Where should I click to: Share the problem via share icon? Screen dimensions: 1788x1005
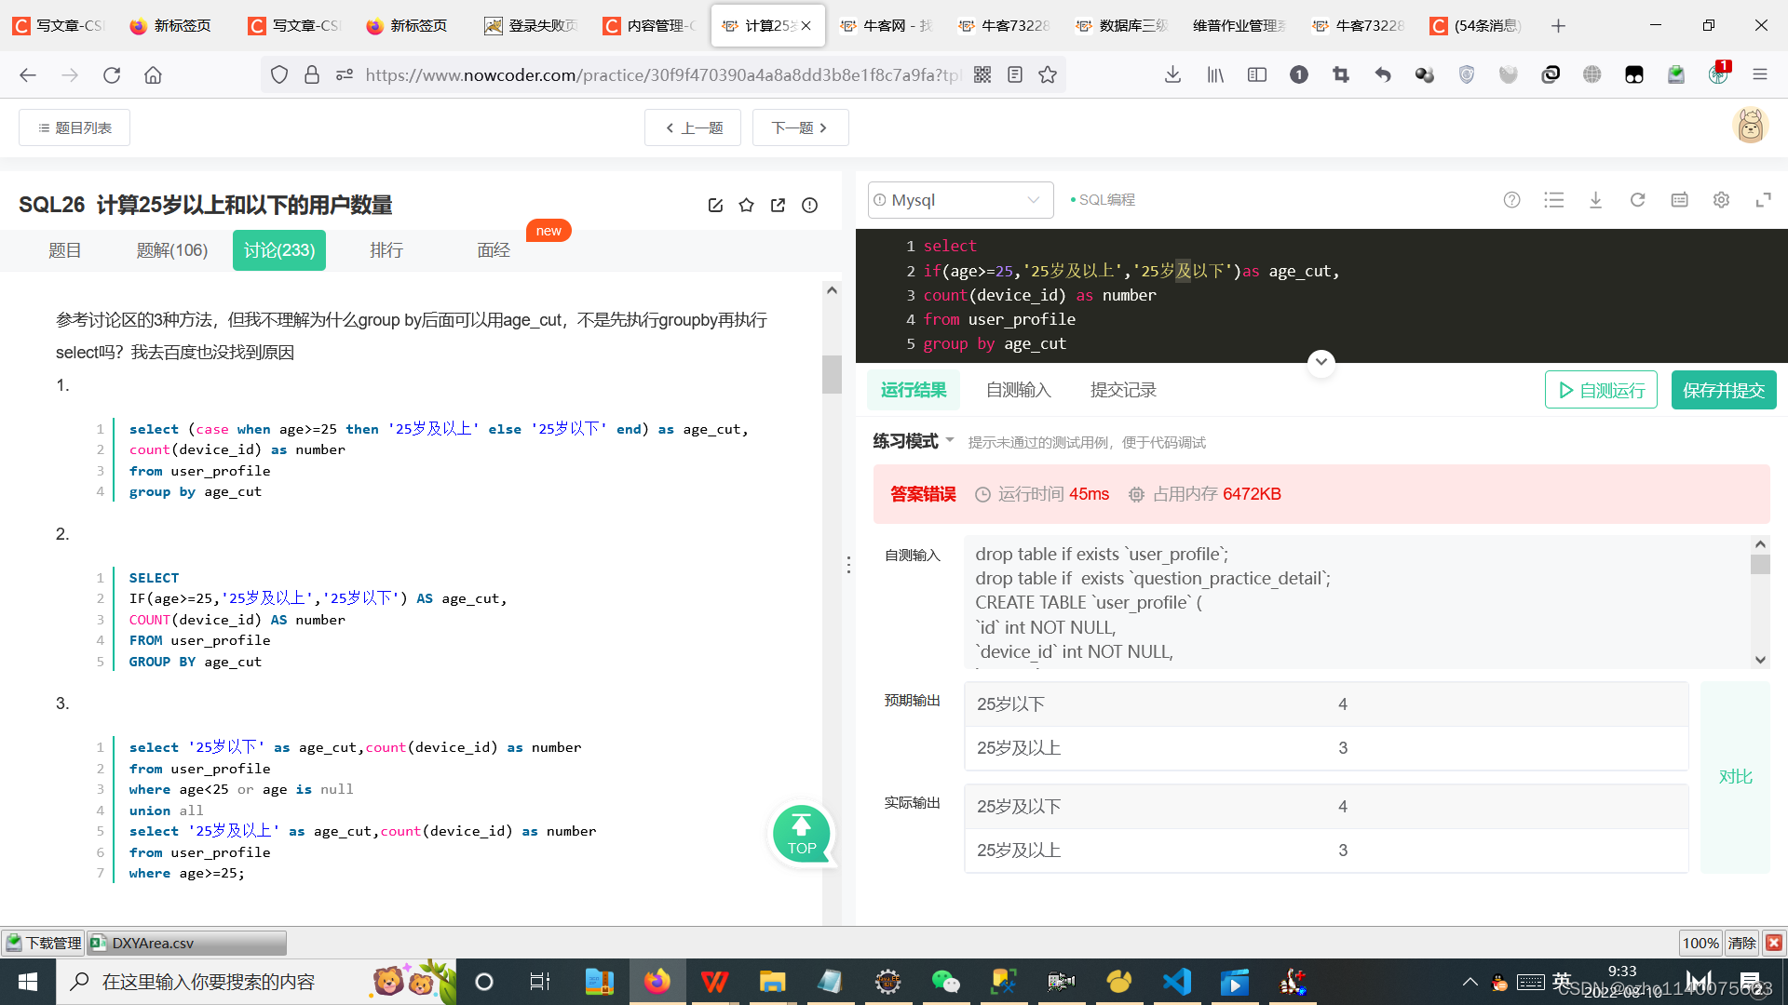[778, 205]
